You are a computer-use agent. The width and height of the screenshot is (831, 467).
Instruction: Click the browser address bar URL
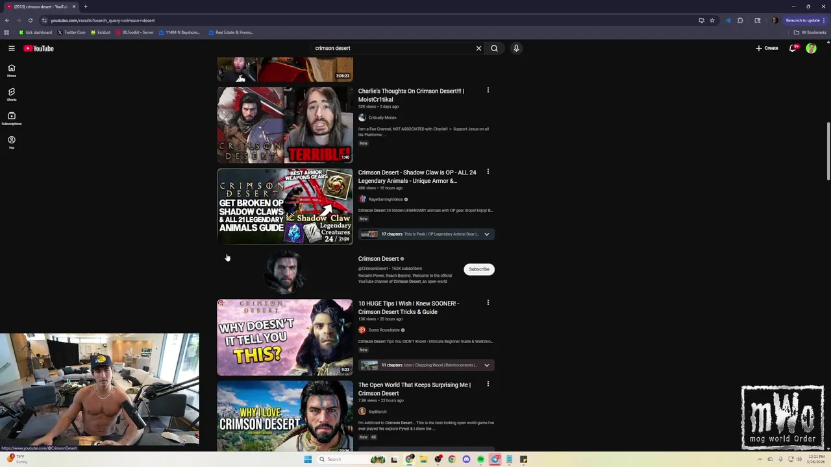click(x=103, y=20)
